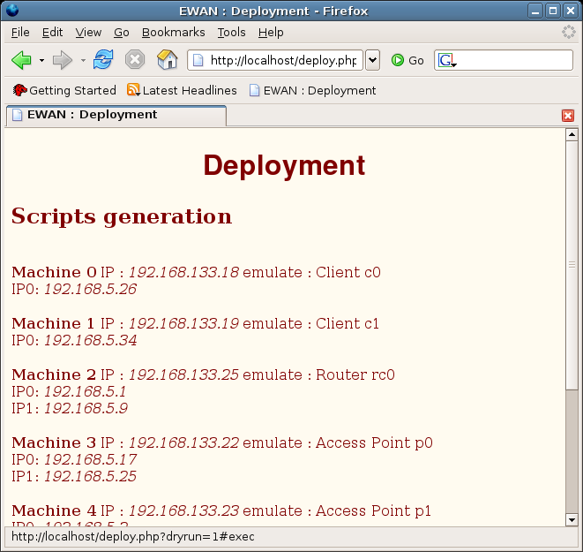
Task: Click the Deployment page heading
Action: [x=284, y=165]
